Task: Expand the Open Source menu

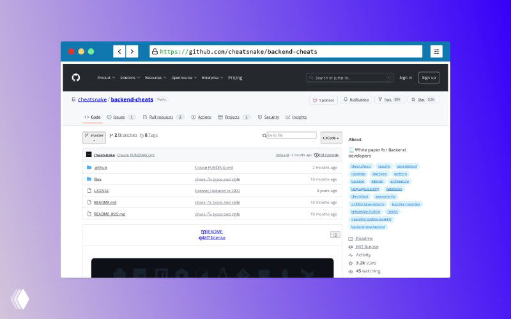Action: click(x=184, y=78)
